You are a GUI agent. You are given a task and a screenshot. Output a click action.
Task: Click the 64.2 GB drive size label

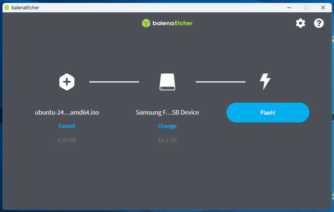(x=167, y=140)
